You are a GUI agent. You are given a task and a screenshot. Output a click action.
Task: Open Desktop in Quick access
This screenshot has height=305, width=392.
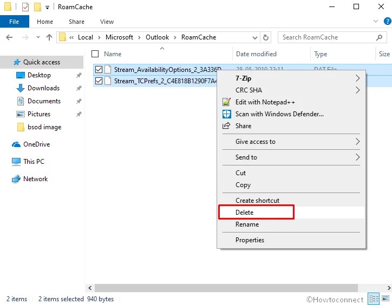click(x=39, y=75)
